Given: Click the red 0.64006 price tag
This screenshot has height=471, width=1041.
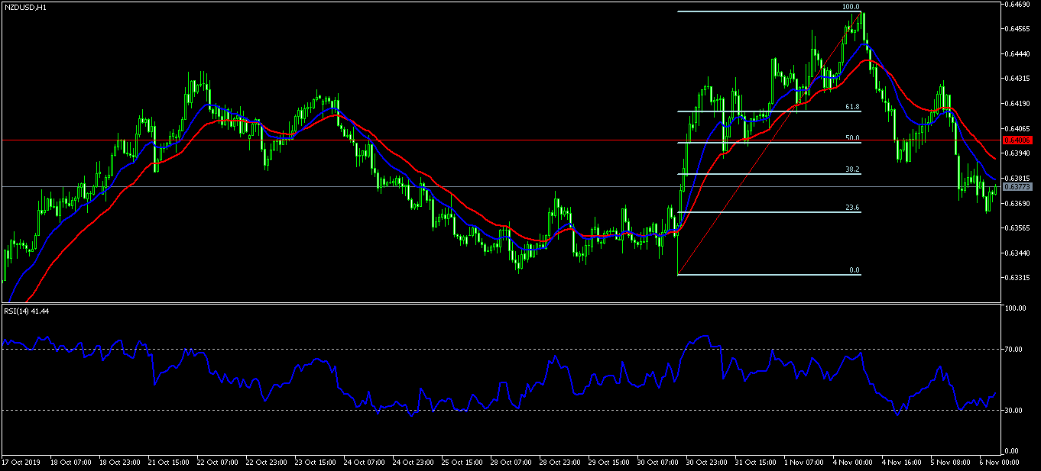Looking at the screenshot, I should coord(1018,140).
